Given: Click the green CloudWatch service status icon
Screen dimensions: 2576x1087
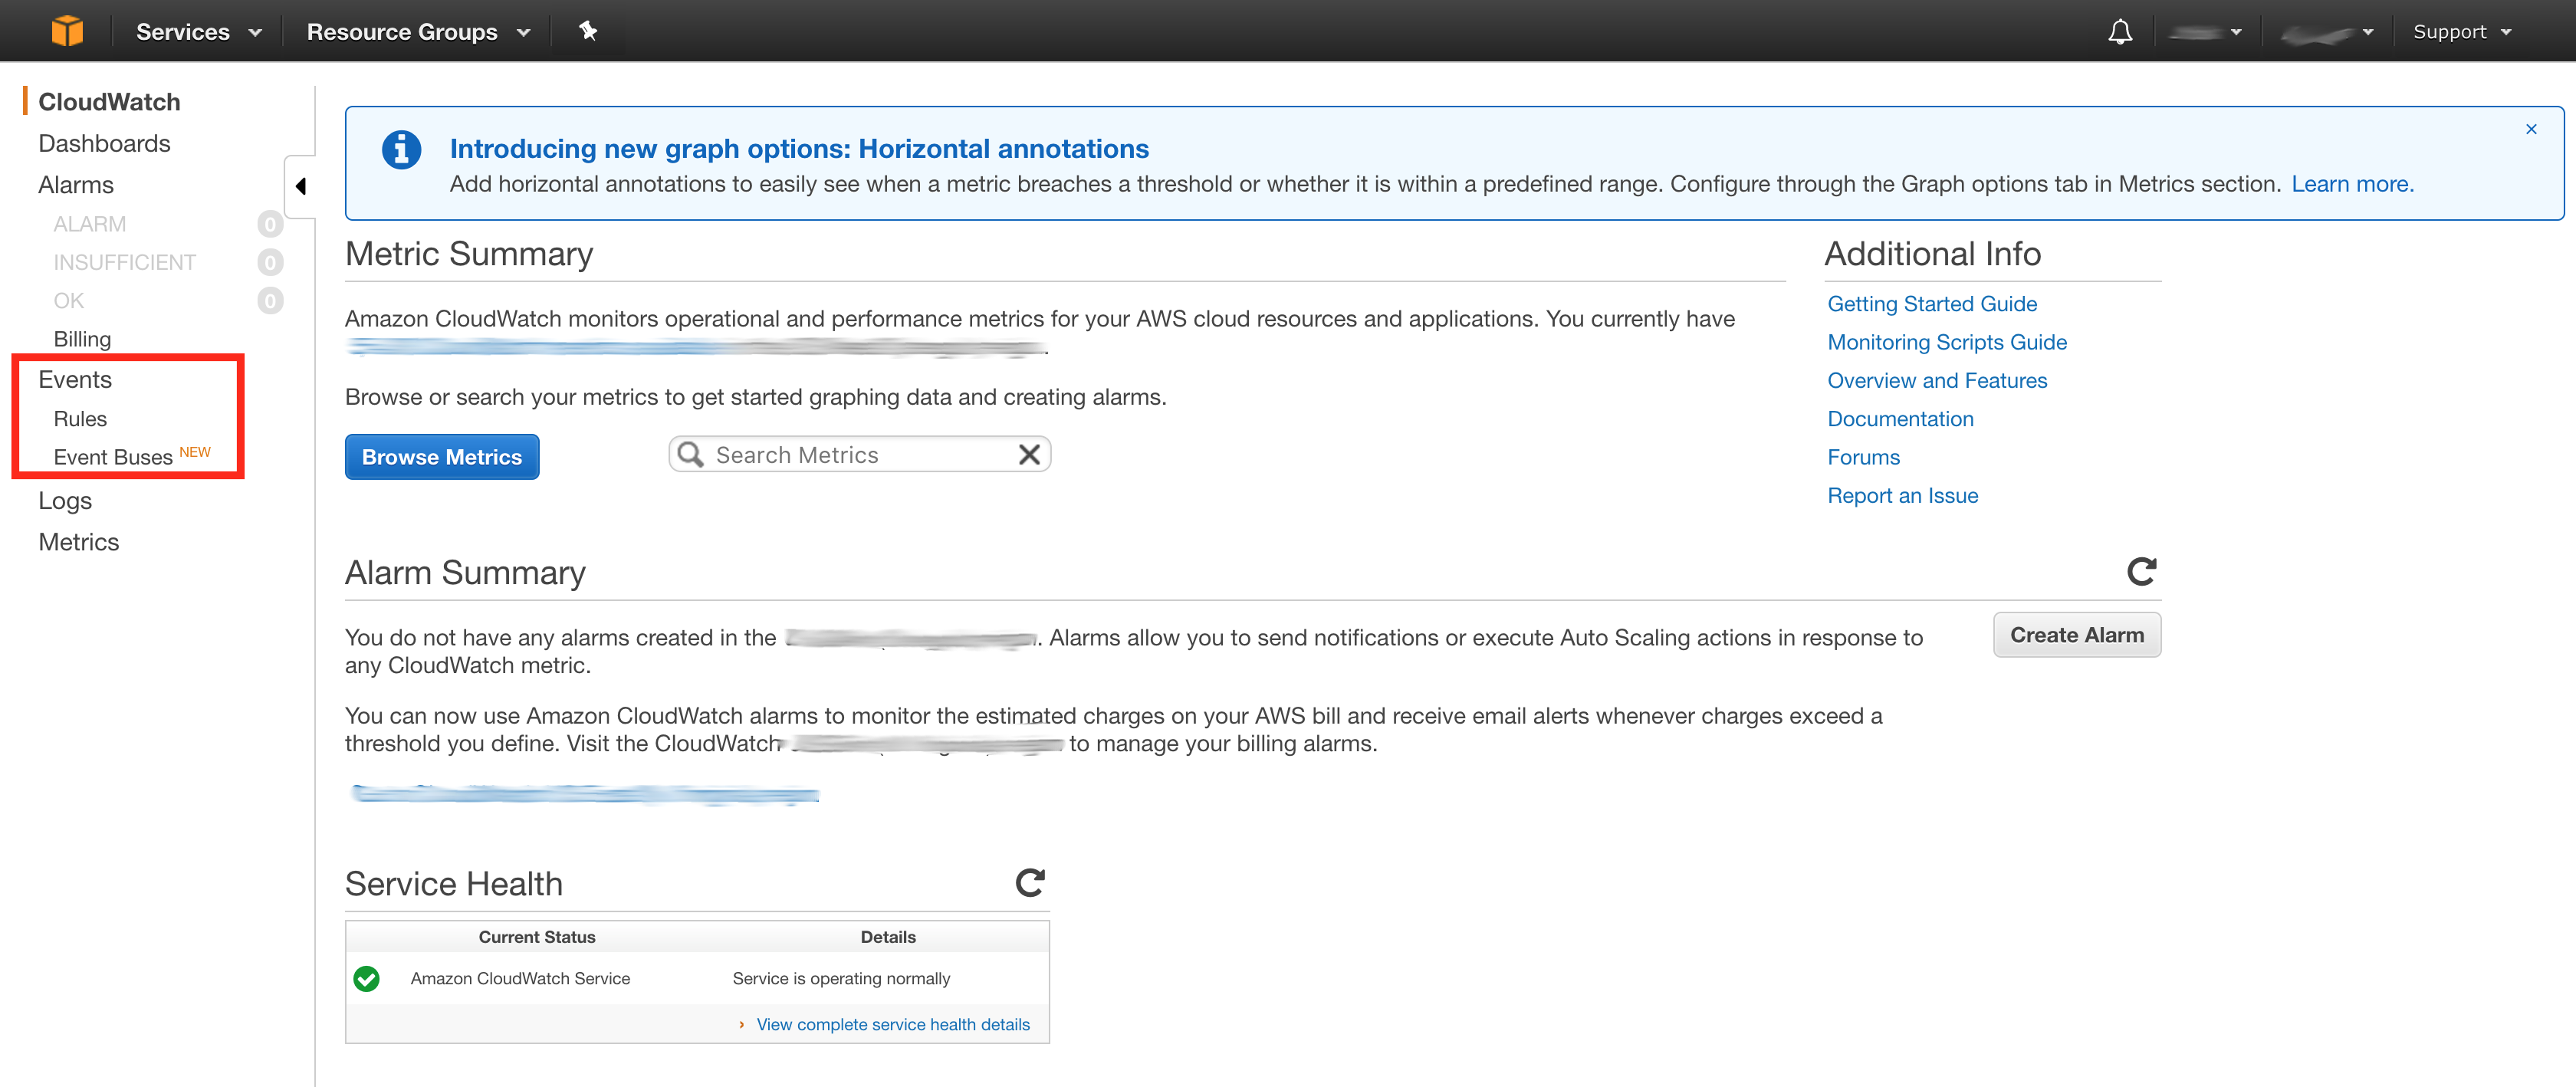Looking at the screenshot, I should pos(367,979).
